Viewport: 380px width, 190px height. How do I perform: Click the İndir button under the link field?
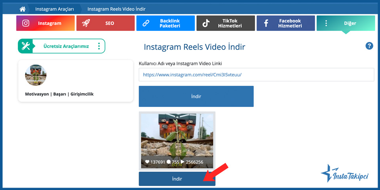coord(196,96)
